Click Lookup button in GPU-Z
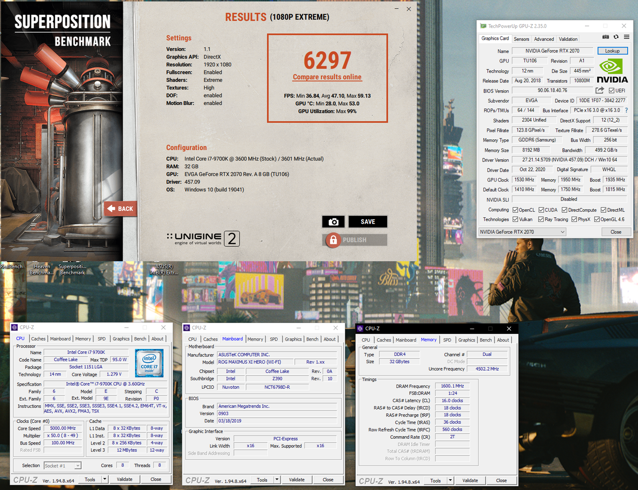The height and width of the screenshot is (490, 638). coord(613,51)
